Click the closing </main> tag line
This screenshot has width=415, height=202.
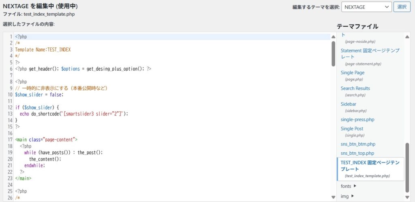pyautogui.click(x=23, y=178)
